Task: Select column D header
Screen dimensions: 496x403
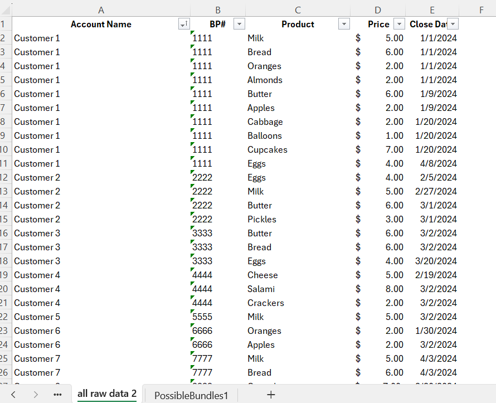Action: [x=378, y=10]
